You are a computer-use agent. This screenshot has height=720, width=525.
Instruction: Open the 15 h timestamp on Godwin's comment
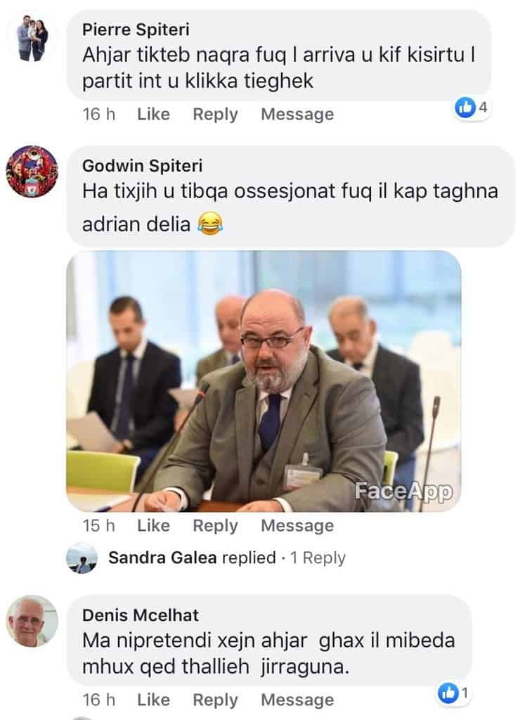pyautogui.click(x=98, y=525)
